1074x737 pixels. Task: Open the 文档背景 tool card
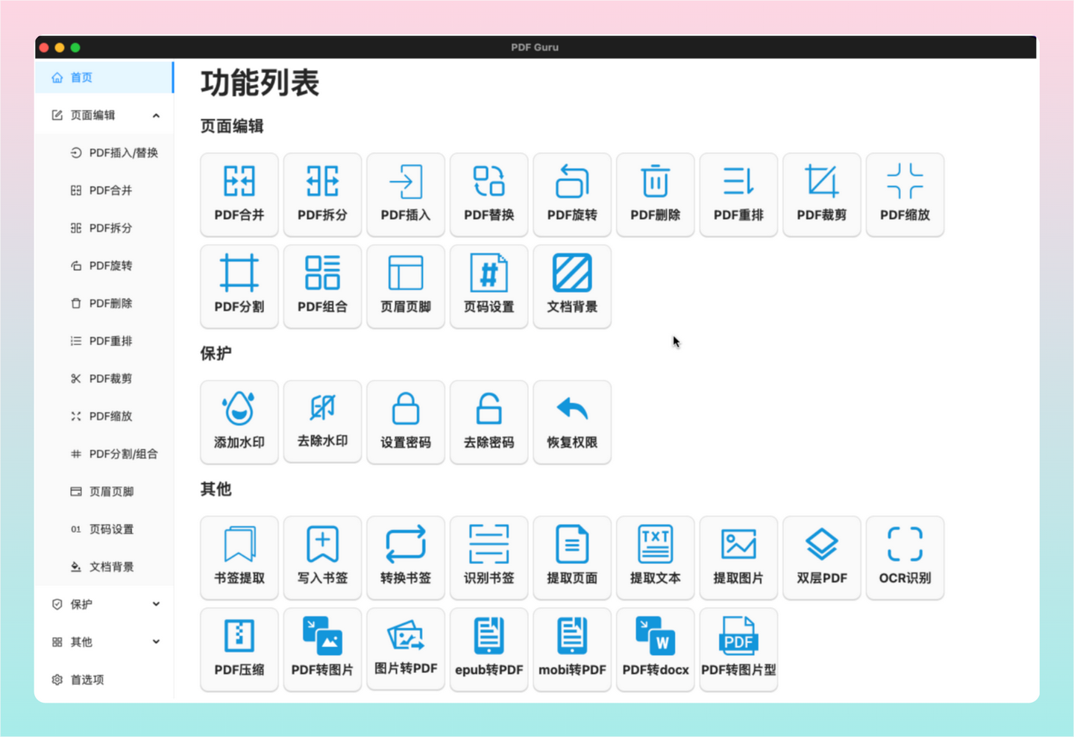[572, 286]
